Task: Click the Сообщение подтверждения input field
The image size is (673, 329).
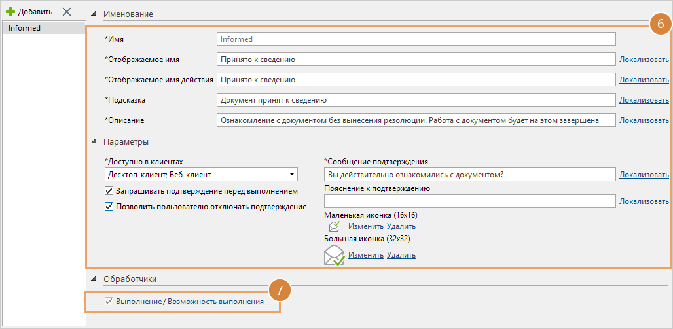Action: coord(470,175)
